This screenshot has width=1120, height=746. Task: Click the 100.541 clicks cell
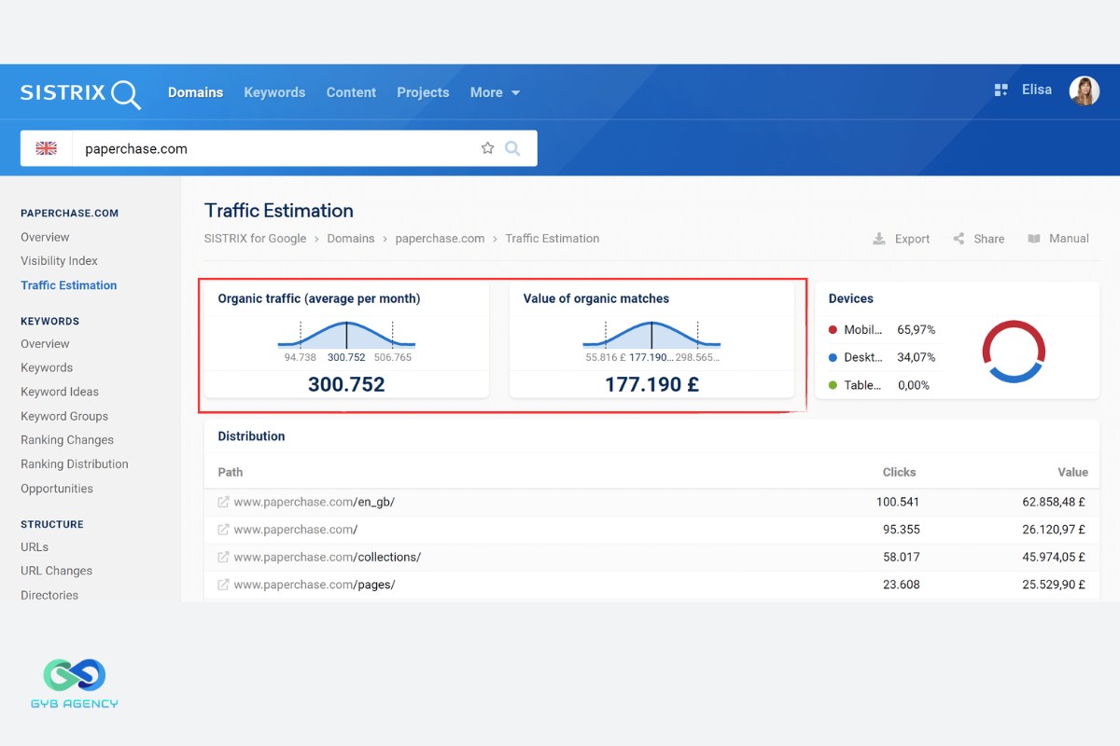coord(898,502)
